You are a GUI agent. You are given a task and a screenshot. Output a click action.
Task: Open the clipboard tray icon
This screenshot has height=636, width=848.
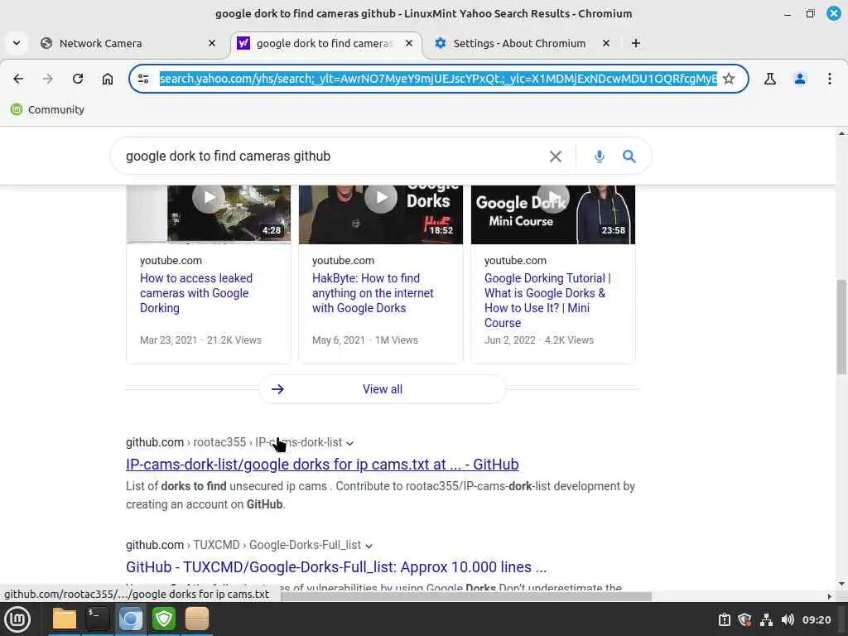click(724, 619)
